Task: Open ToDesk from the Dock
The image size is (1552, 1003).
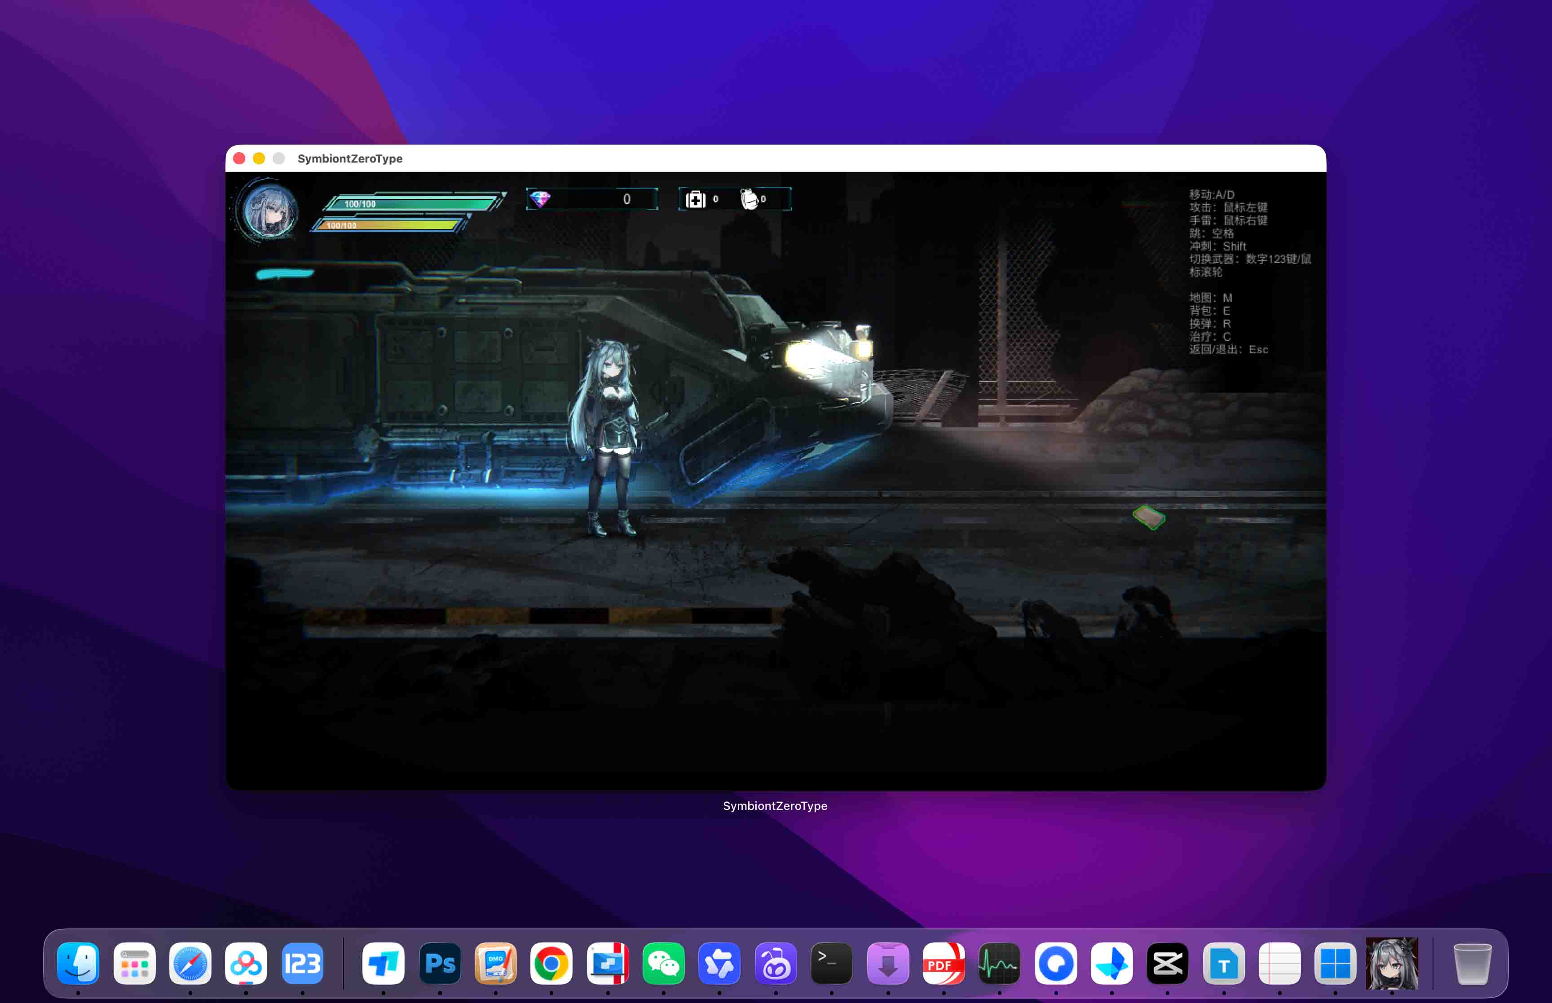Action: (x=383, y=963)
